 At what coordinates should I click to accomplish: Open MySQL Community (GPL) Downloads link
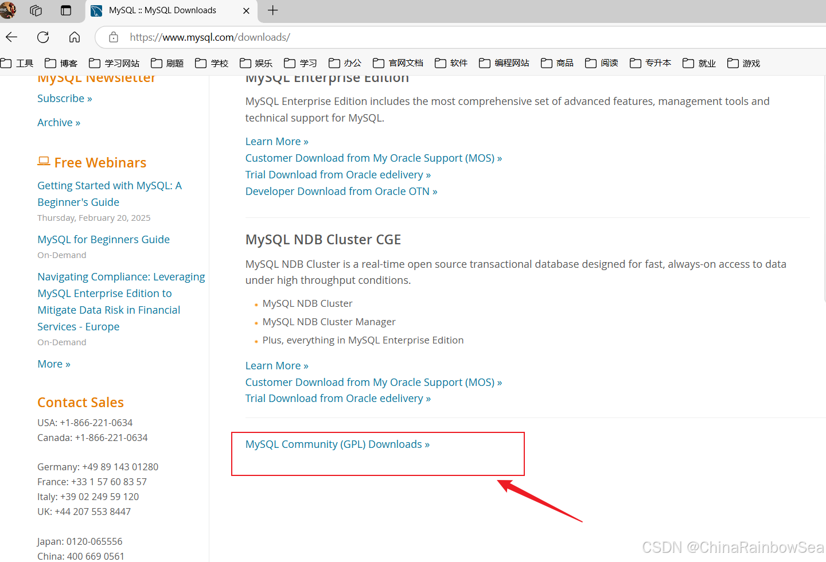[x=337, y=444]
